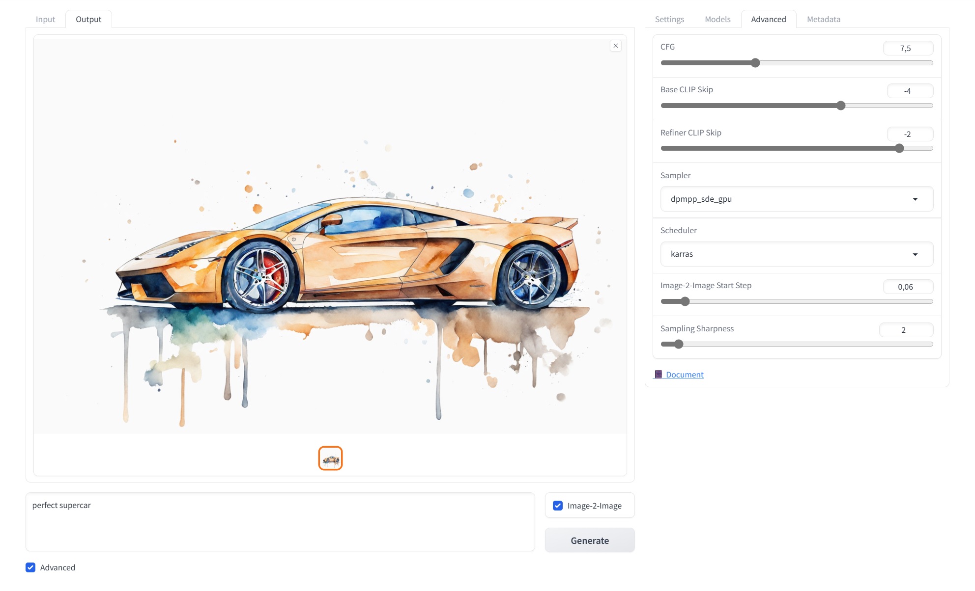Viewport: 975px width, 591px height.
Task: Open the Sampler dropdown arrow
Action: (x=915, y=199)
